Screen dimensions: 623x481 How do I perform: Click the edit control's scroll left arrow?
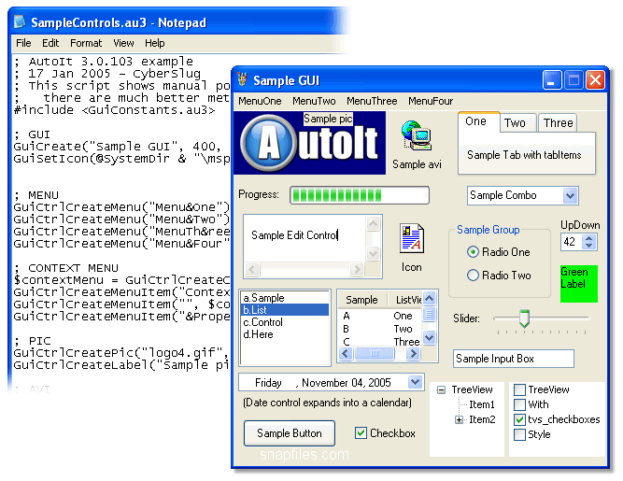(252, 270)
